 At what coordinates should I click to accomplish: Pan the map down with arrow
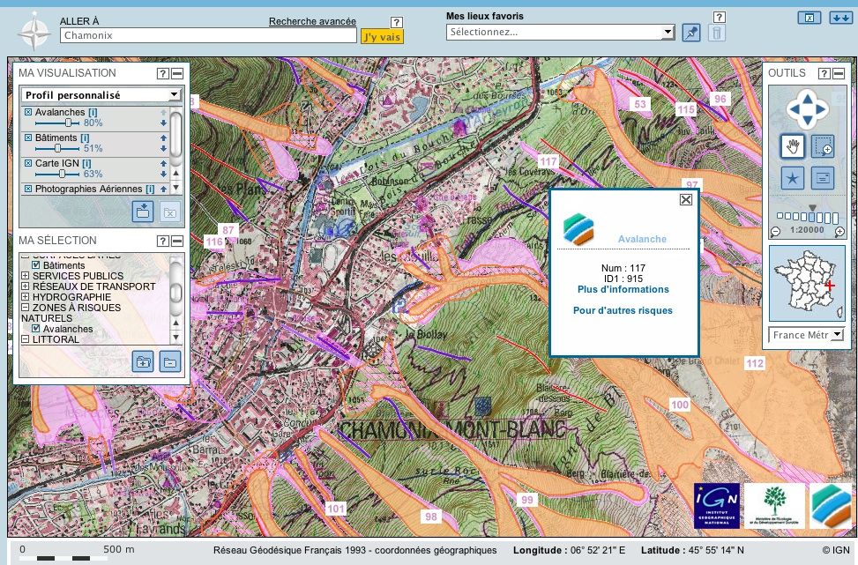(807, 121)
